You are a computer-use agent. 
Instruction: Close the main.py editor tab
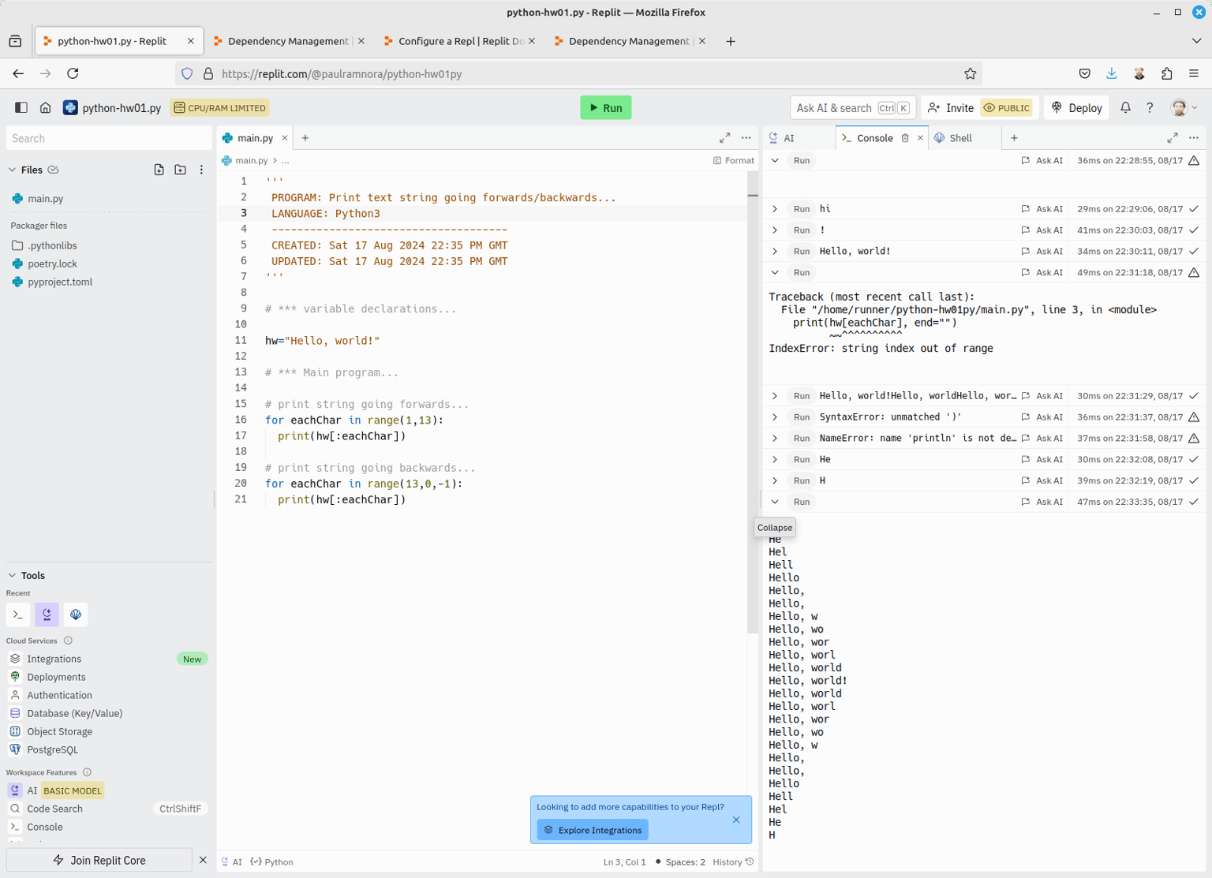pyautogui.click(x=285, y=138)
